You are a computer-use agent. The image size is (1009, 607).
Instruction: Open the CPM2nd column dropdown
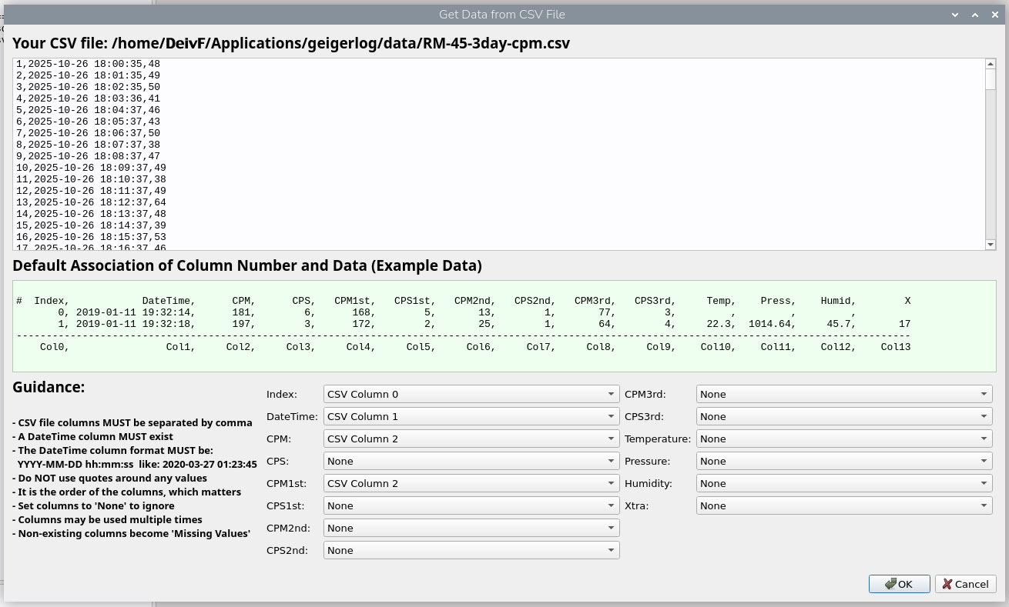pos(471,528)
